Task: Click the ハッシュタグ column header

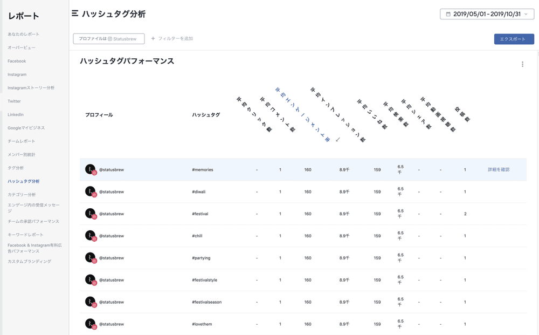Action: click(x=206, y=115)
